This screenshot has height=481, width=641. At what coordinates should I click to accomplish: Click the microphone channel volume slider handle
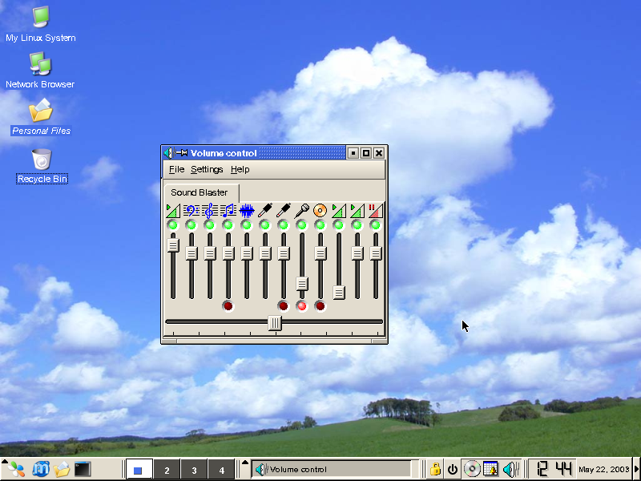click(x=302, y=284)
